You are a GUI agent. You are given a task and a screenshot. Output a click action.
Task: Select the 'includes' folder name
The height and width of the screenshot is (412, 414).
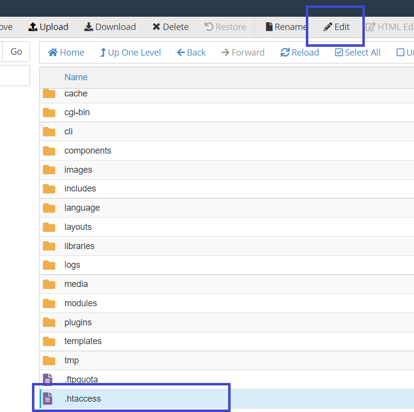click(x=80, y=189)
